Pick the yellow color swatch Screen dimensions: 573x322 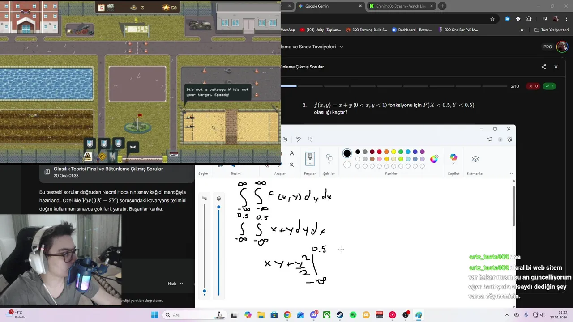(393, 152)
